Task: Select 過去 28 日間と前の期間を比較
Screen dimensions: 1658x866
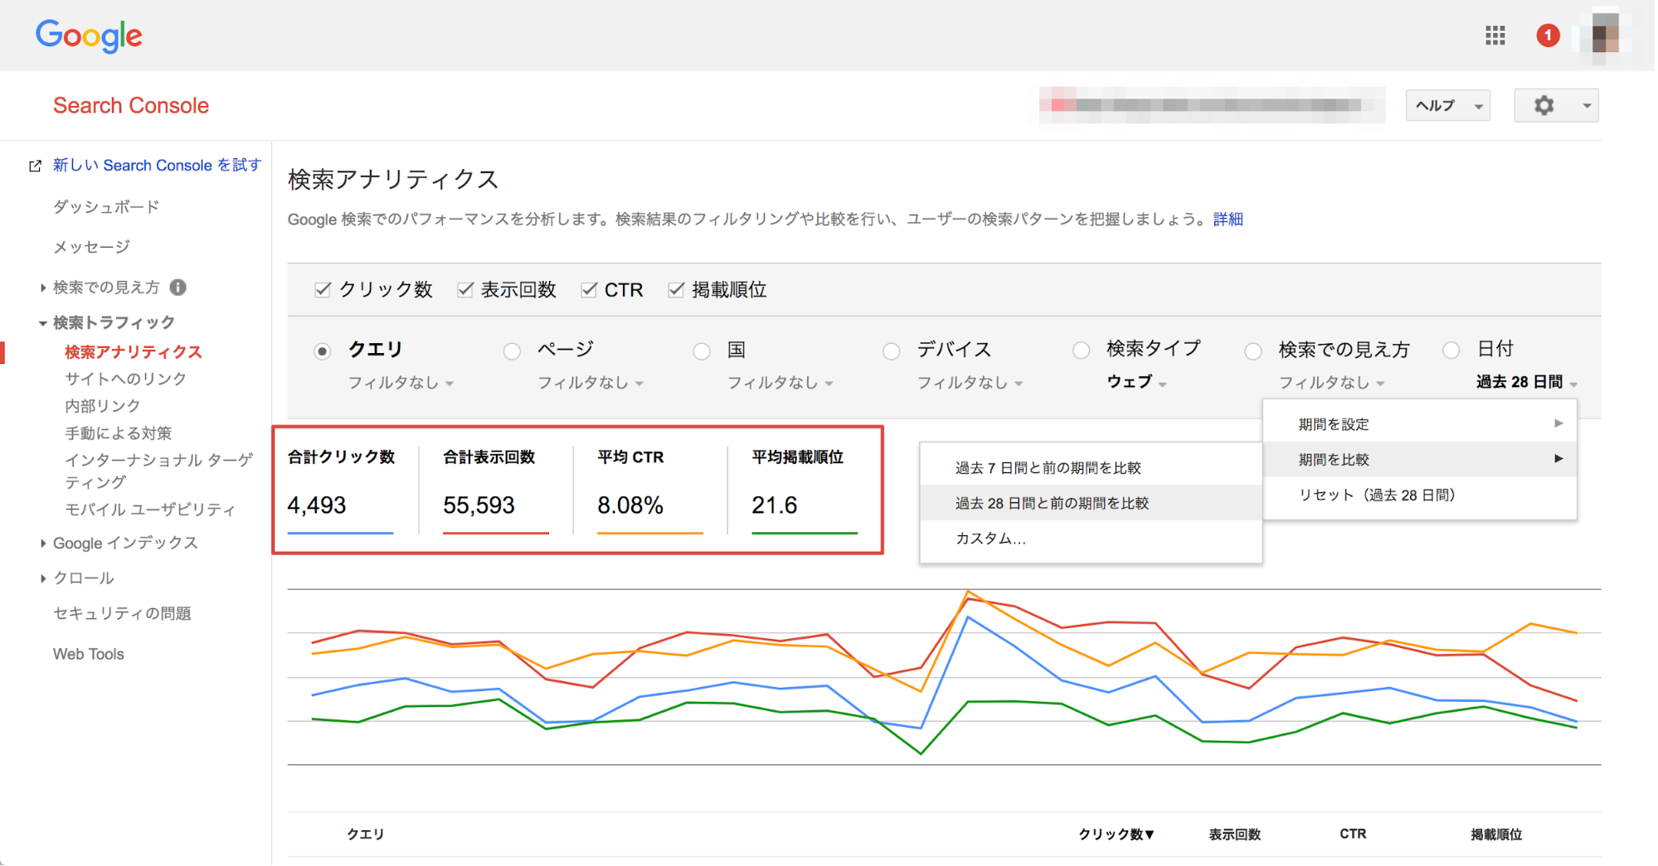Action: (1091, 503)
